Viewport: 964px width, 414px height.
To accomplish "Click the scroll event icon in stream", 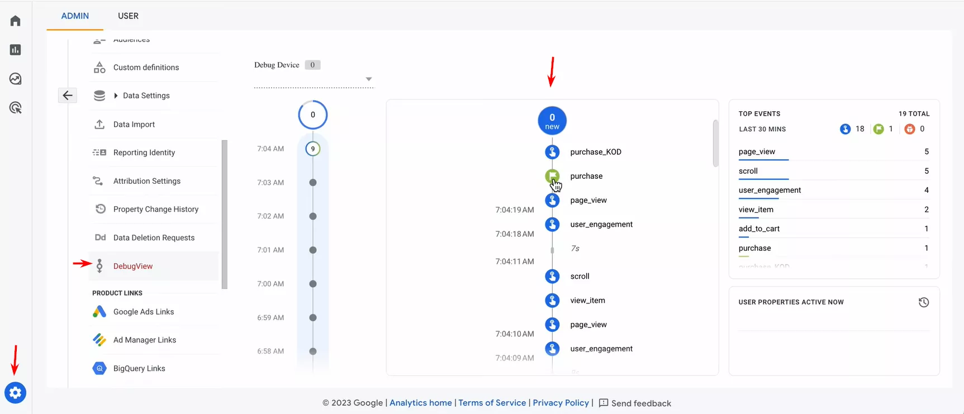I will point(552,276).
